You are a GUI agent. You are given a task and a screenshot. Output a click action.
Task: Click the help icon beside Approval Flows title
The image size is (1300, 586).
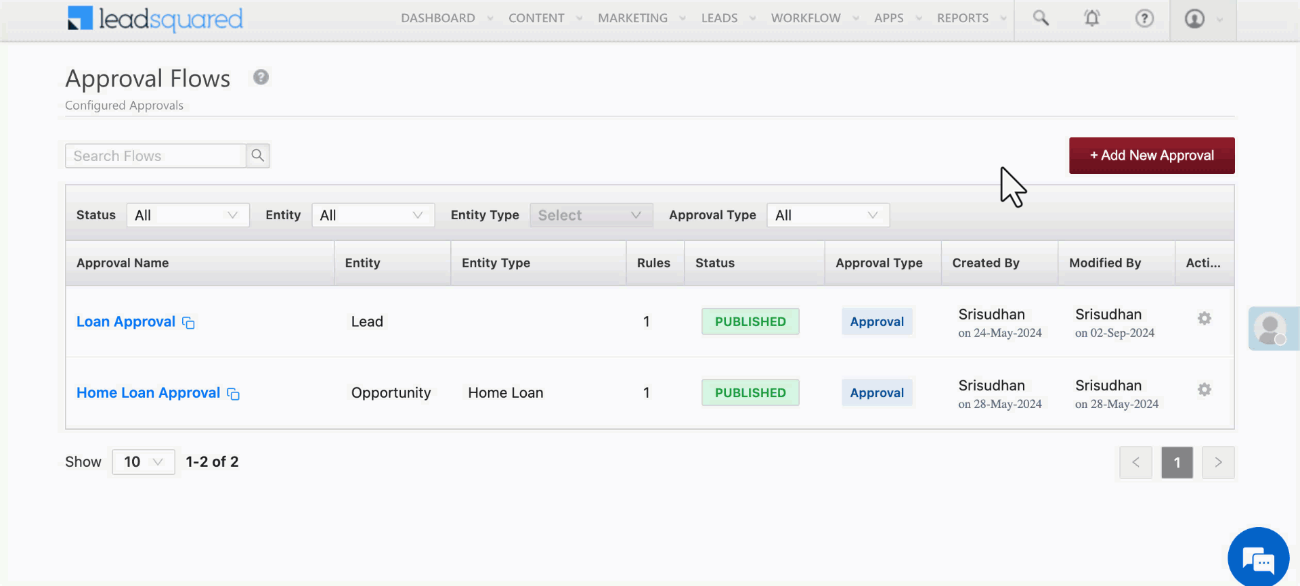pos(261,77)
